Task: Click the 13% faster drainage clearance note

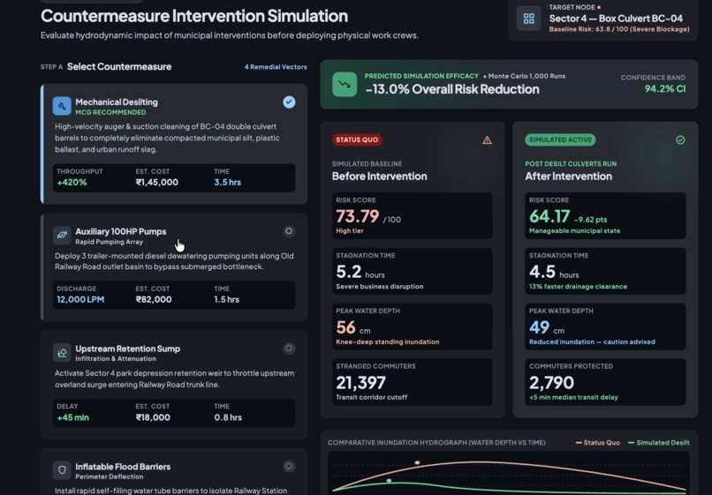Action: 578,287
